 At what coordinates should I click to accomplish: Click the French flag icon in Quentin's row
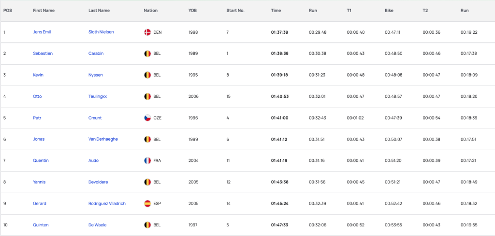(147, 160)
